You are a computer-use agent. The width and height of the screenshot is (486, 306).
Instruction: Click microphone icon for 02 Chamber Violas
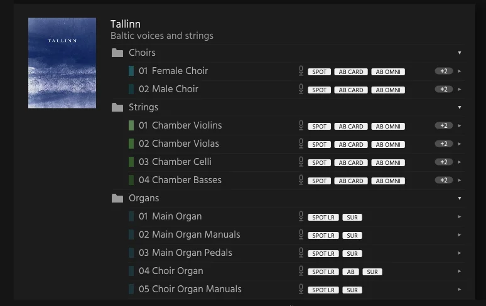tap(301, 144)
